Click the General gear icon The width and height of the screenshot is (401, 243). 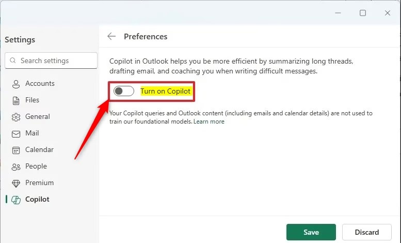16,117
